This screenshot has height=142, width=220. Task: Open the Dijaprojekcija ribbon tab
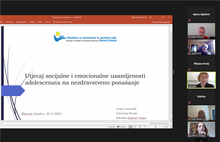click(21, 22)
